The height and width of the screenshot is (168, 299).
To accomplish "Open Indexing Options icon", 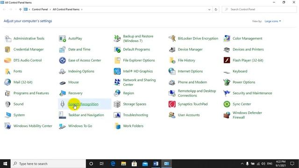I will [62, 71].
